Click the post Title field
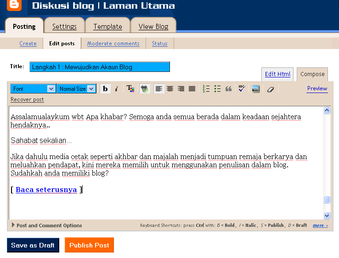Image resolution: width=339 pixels, height=258 pixels. (x=100, y=67)
